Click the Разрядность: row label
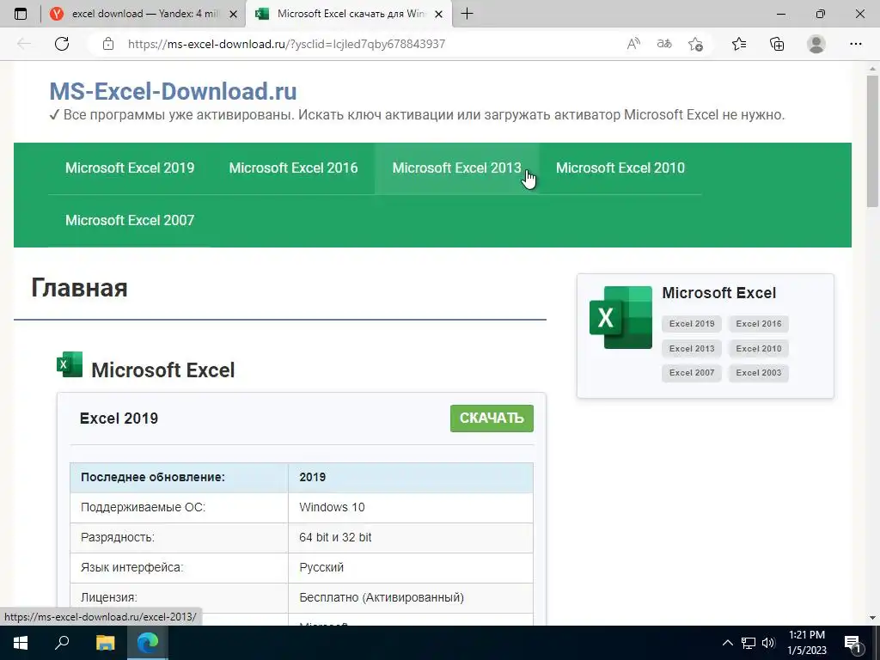 [x=117, y=537]
